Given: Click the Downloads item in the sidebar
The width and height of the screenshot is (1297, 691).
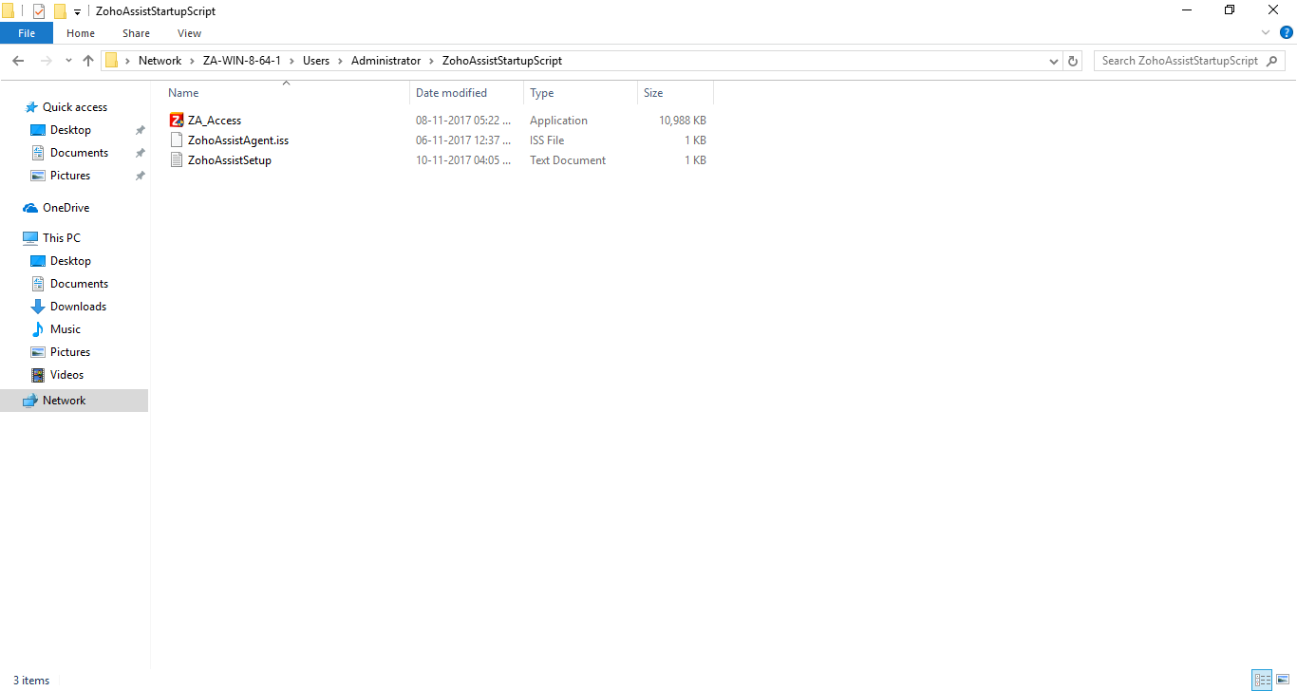Looking at the screenshot, I should (77, 306).
